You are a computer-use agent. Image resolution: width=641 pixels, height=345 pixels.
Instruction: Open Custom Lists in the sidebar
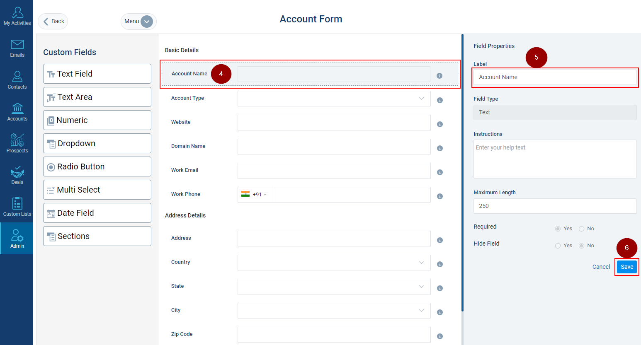(17, 207)
